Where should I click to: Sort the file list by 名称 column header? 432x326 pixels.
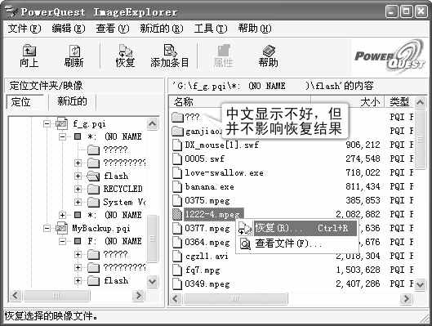239,101
